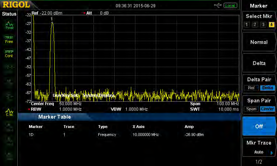Click the USB connection icon
This screenshot has height=166, width=277.
point(218,6)
